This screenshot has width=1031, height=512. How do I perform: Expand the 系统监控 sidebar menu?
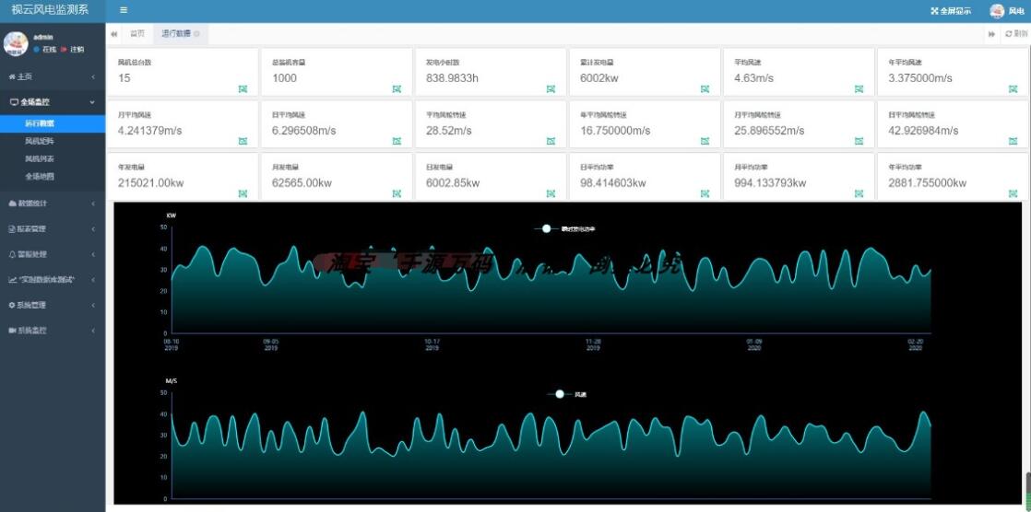pos(53,331)
